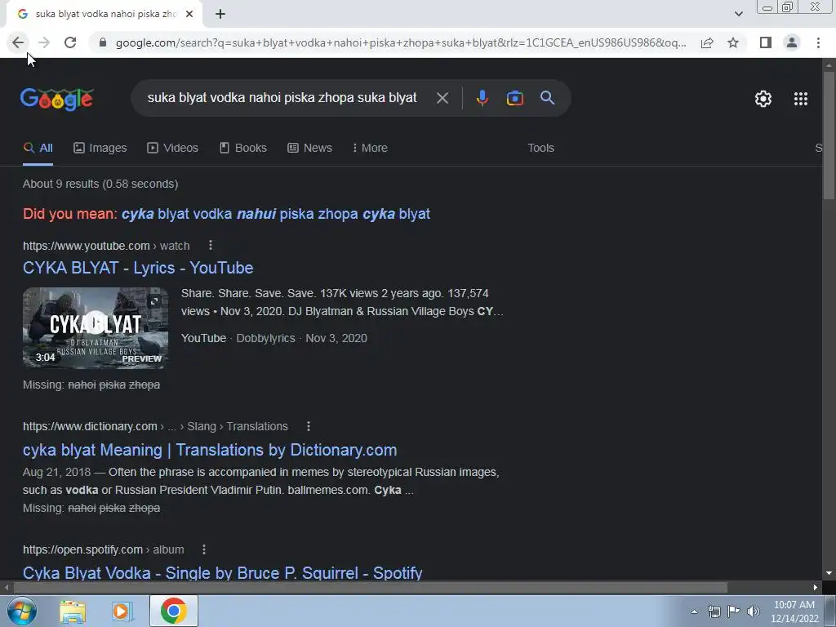The width and height of the screenshot is (836, 627).
Task: Open the network tray icon
Action: point(714,611)
